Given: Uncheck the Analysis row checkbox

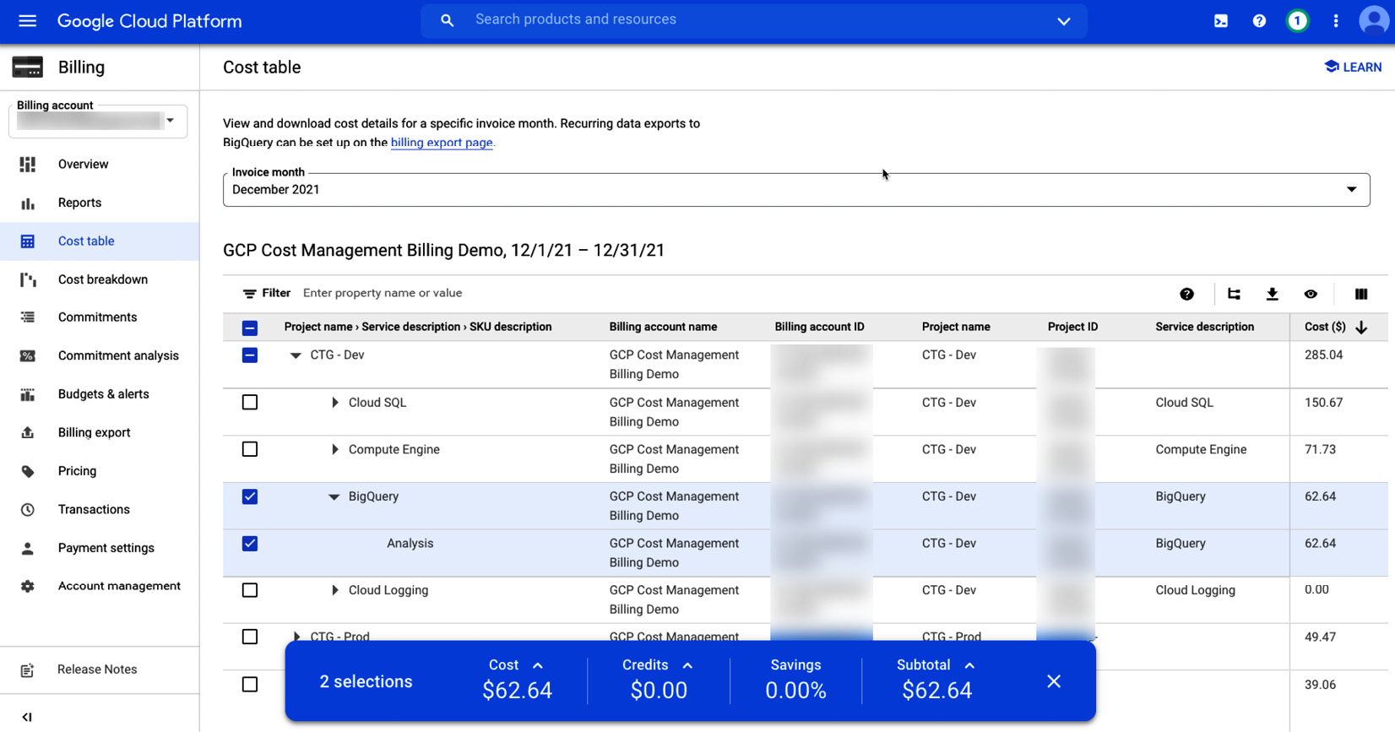Looking at the screenshot, I should [250, 544].
